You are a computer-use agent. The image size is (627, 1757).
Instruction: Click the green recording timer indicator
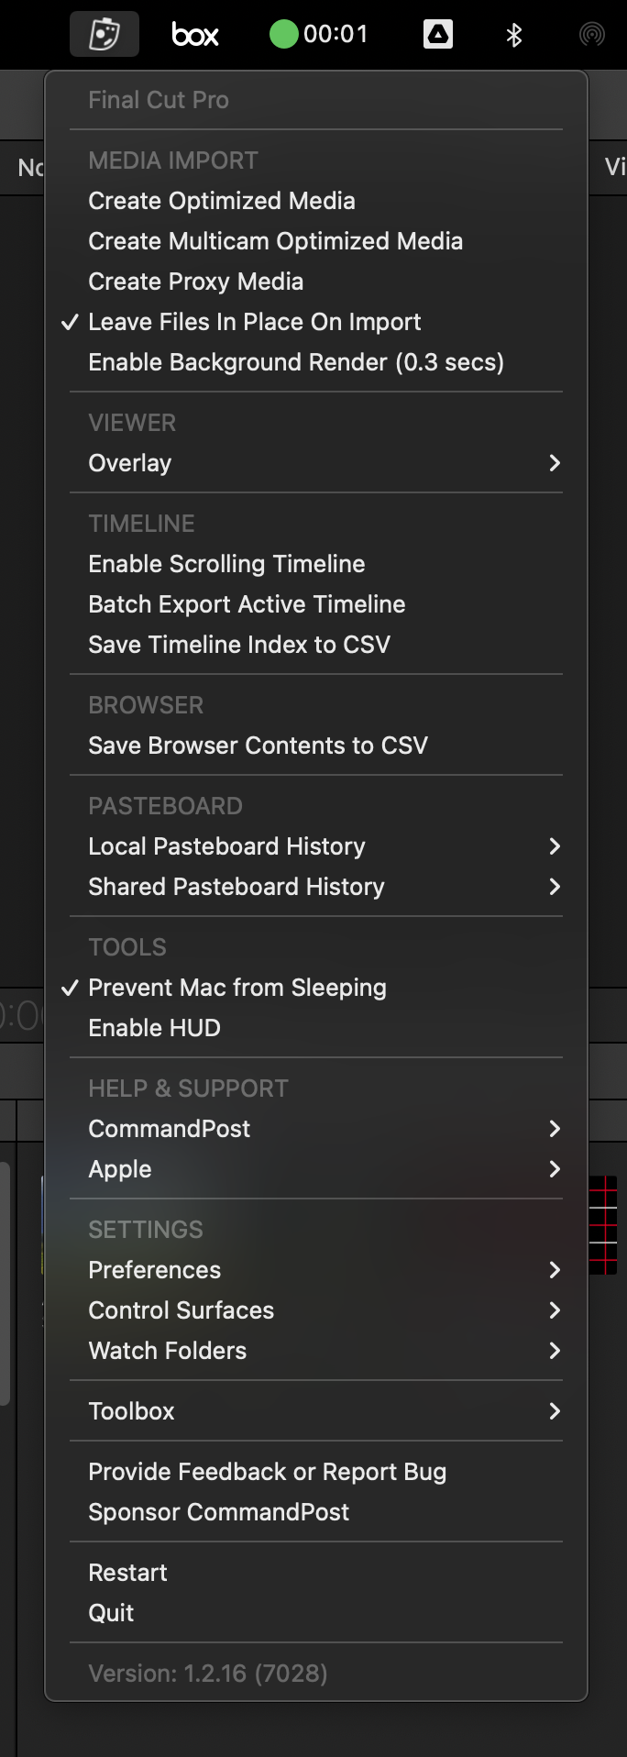click(319, 35)
